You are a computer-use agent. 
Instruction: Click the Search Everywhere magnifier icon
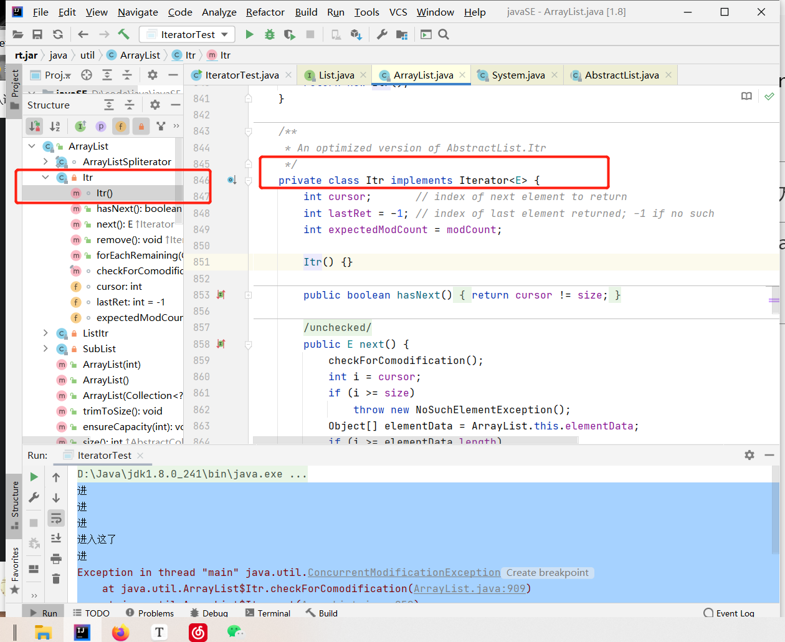(444, 34)
